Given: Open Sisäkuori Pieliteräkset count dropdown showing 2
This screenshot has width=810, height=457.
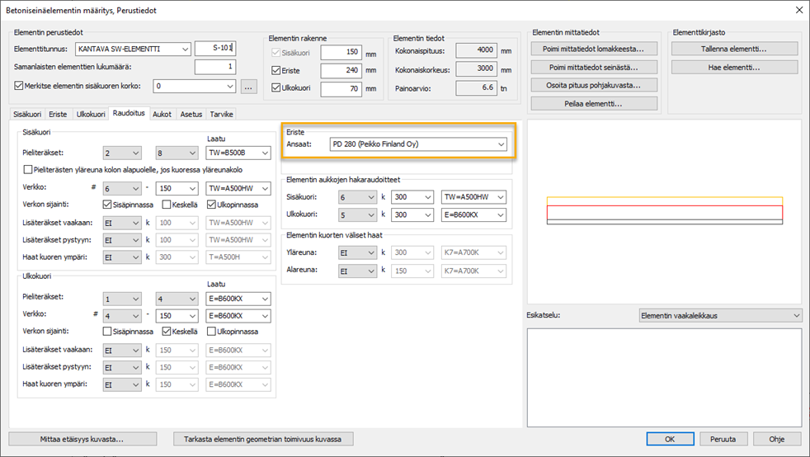Looking at the screenshot, I should click(x=122, y=153).
